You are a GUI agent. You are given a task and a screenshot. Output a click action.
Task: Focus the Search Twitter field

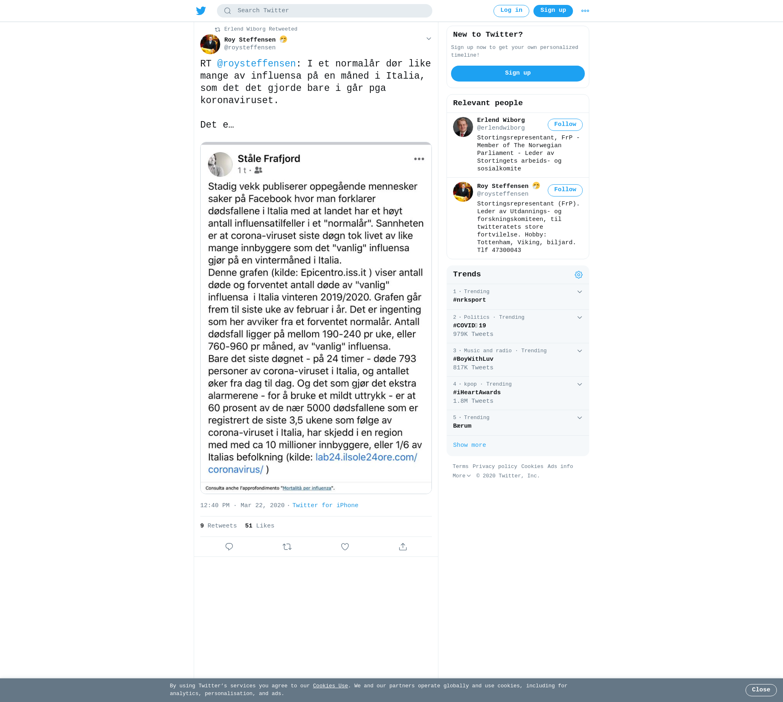pos(325,11)
